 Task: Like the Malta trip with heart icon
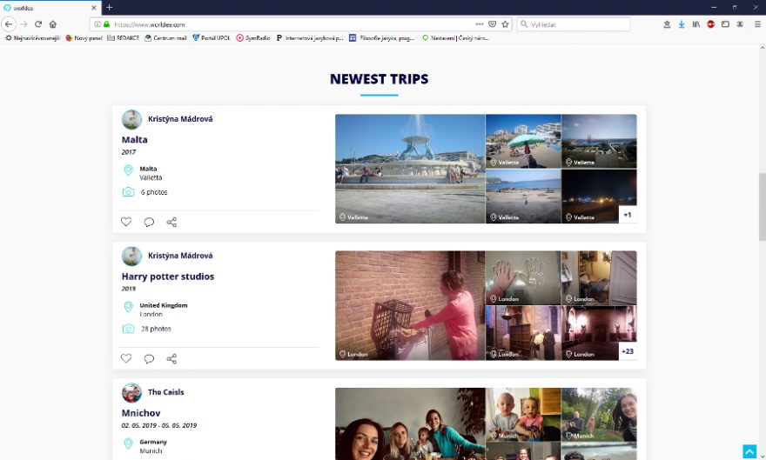tap(126, 222)
